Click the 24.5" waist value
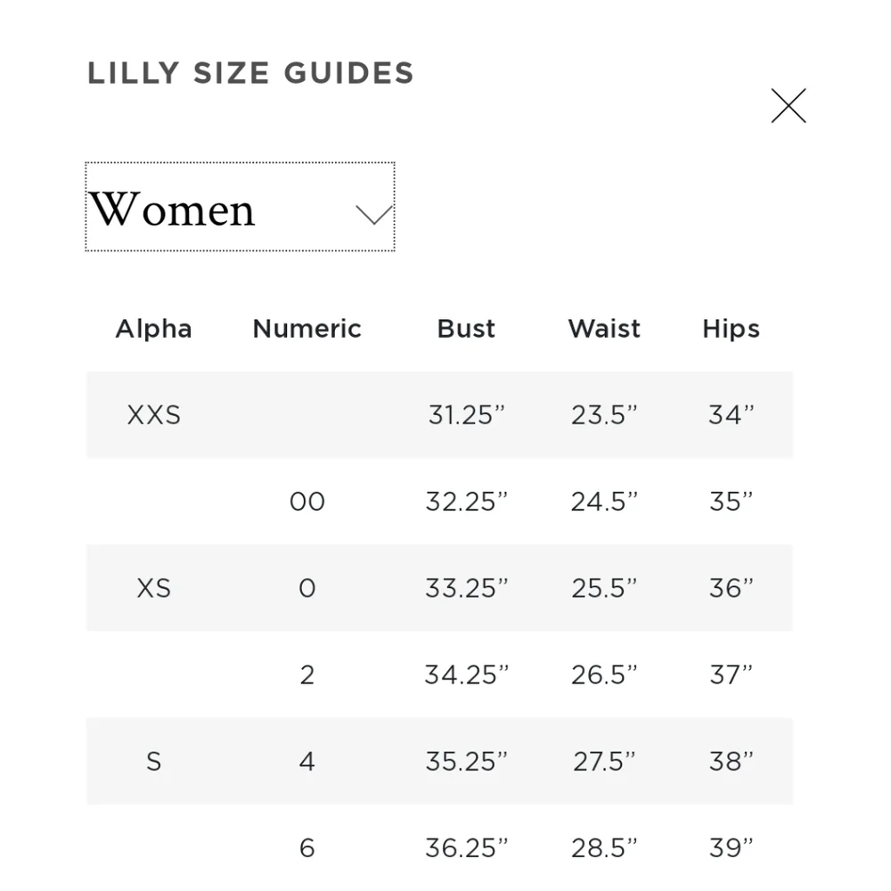The height and width of the screenshot is (891, 891). click(x=604, y=502)
